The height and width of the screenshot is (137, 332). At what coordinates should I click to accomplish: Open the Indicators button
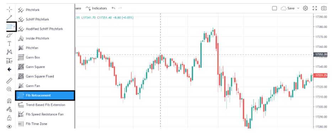click(x=96, y=8)
